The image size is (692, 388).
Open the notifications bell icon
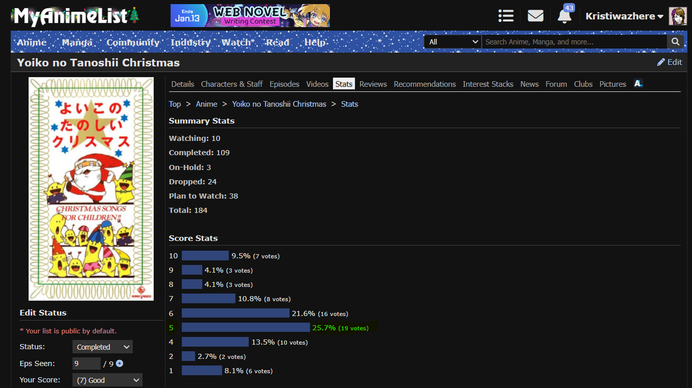[564, 16]
